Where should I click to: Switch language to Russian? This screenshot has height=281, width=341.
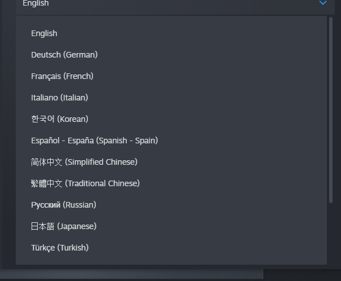click(64, 205)
